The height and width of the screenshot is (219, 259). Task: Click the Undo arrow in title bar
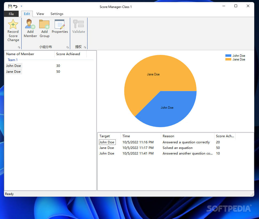coord(15,6)
